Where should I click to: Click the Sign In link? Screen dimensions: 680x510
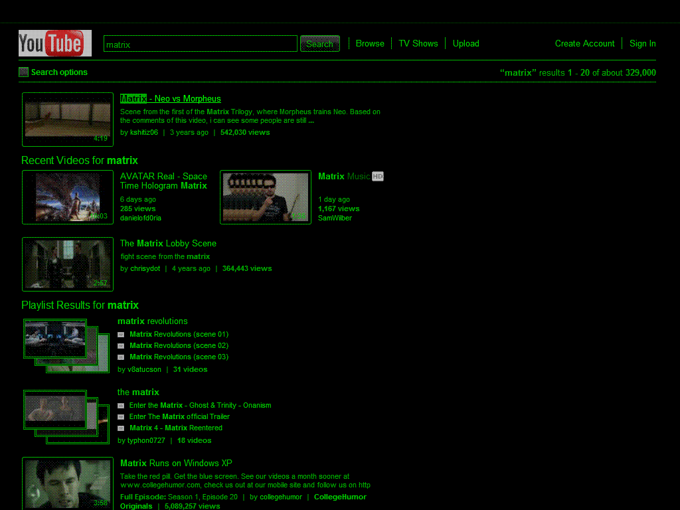point(642,43)
